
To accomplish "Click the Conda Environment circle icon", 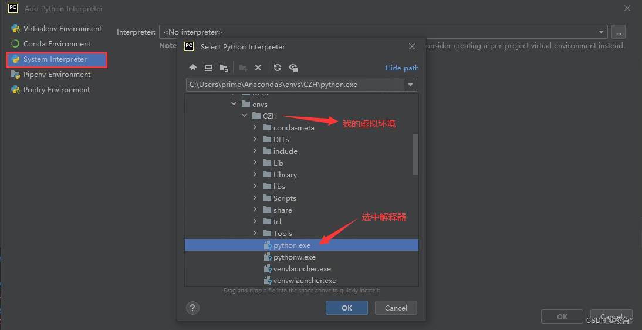I will 15,44.
